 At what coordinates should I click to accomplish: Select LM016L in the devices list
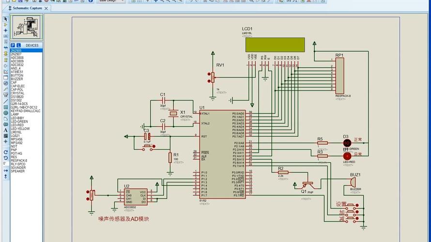click(26, 133)
